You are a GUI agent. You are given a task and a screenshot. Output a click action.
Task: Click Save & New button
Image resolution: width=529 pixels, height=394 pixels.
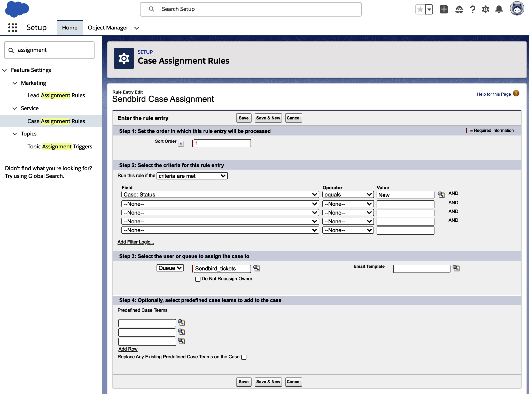coord(268,118)
